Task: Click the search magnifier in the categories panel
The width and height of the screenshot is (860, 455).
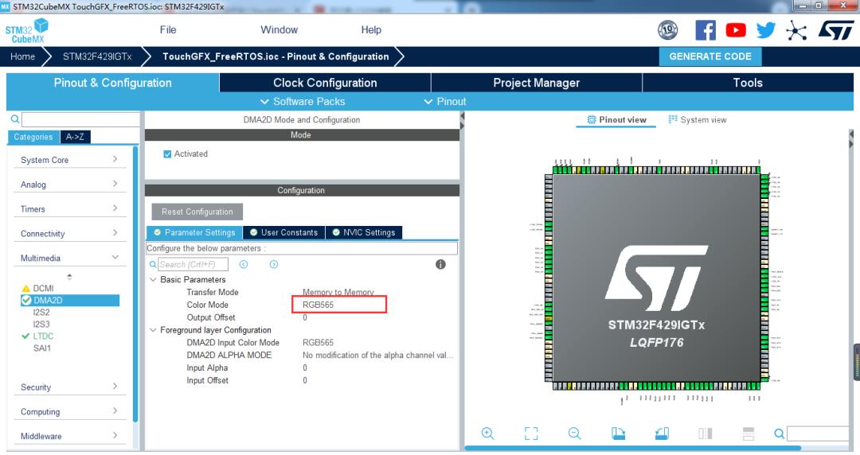Action: point(15,119)
